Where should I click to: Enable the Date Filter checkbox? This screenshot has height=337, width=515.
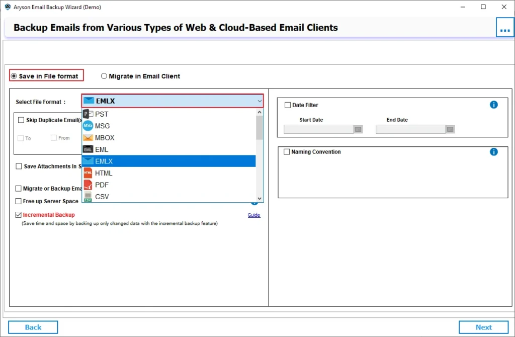coord(287,105)
